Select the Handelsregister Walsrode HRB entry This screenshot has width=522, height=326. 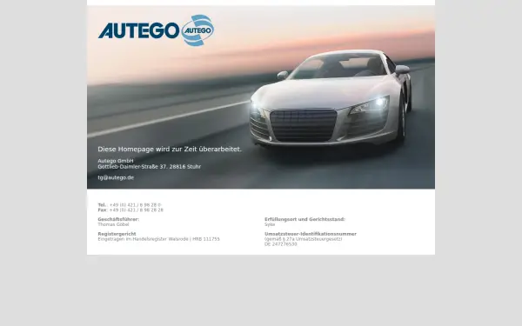(159, 239)
